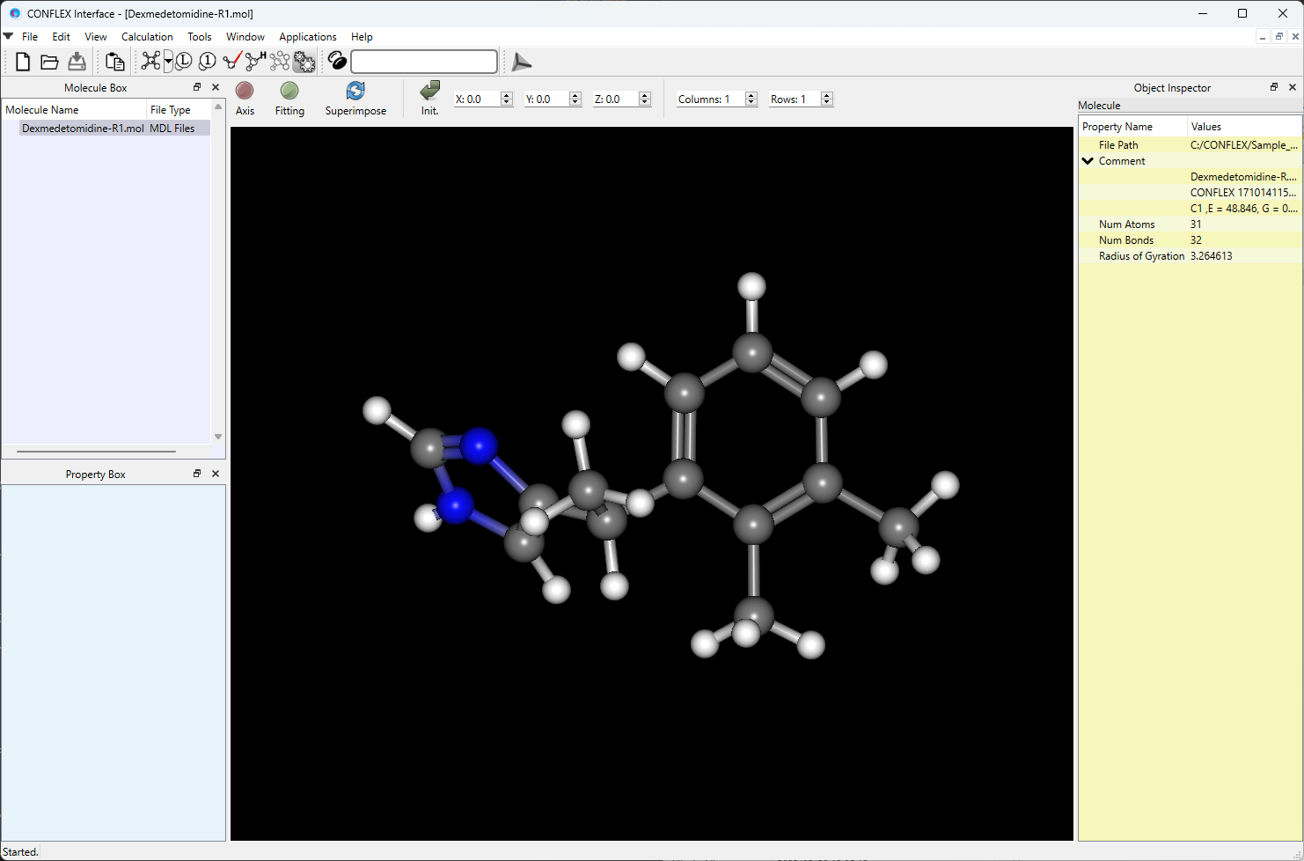This screenshot has width=1304, height=861.
Task: Open the dropdown arrow beside molecule model icon
Action: (x=168, y=62)
